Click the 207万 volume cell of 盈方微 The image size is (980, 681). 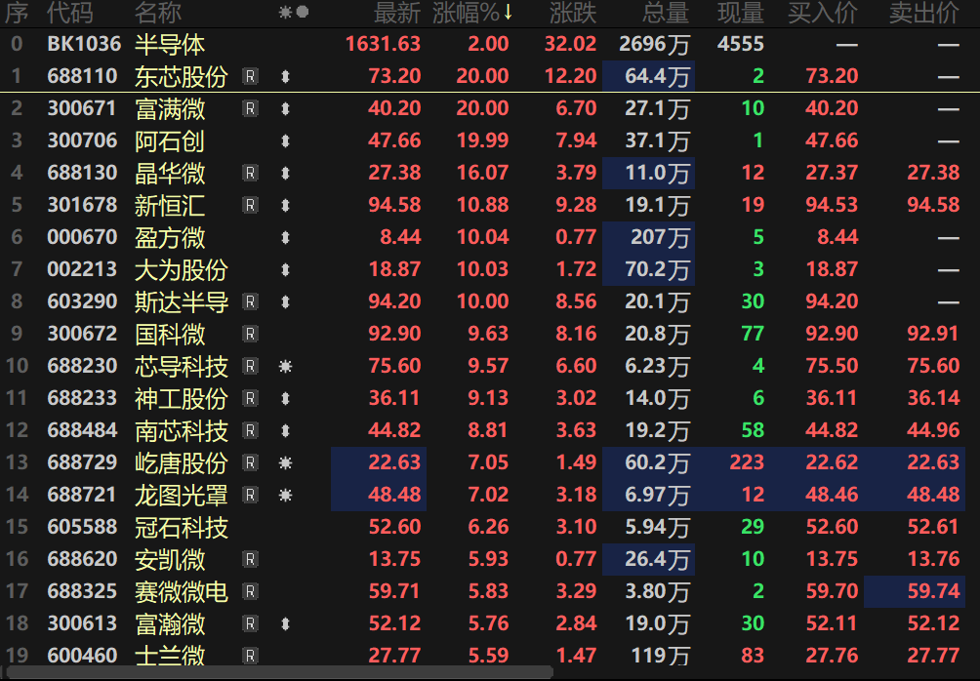point(649,237)
